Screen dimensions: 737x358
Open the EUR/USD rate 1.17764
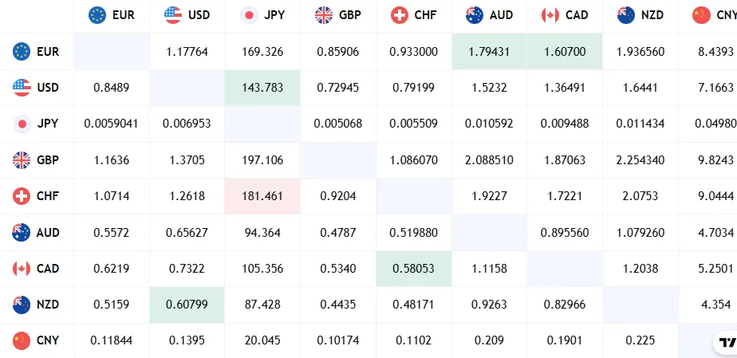(x=187, y=52)
